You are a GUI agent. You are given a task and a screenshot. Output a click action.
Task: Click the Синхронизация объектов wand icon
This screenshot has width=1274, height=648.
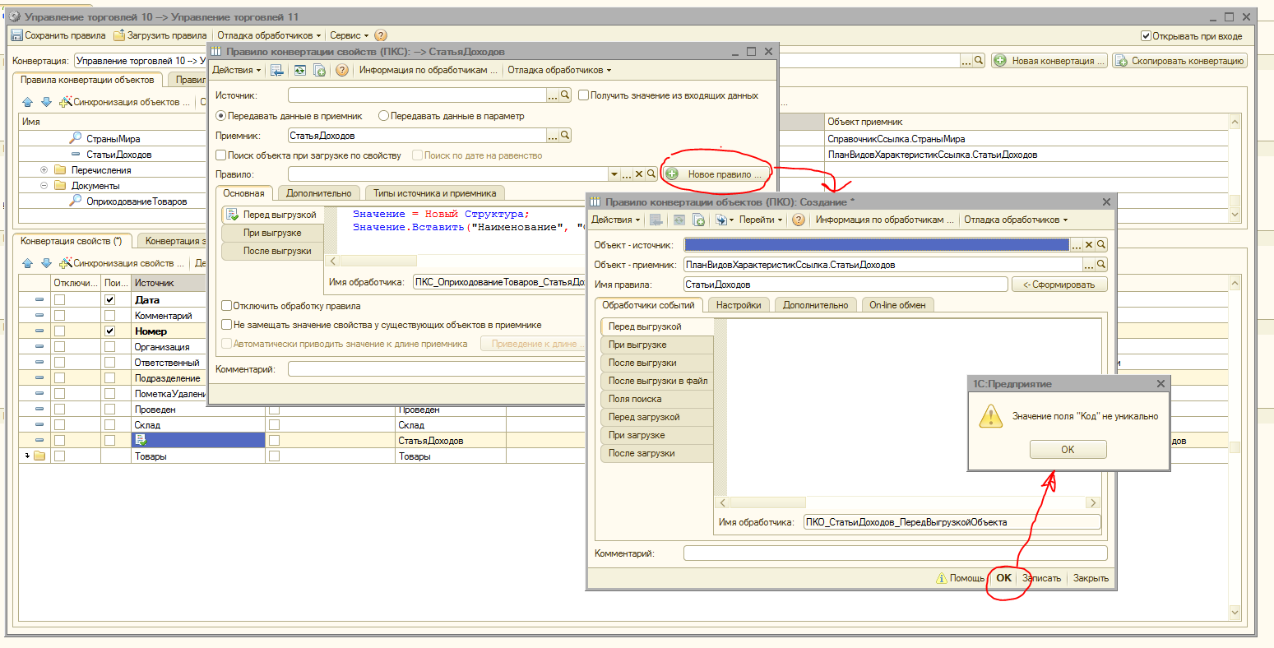click(66, 102)
